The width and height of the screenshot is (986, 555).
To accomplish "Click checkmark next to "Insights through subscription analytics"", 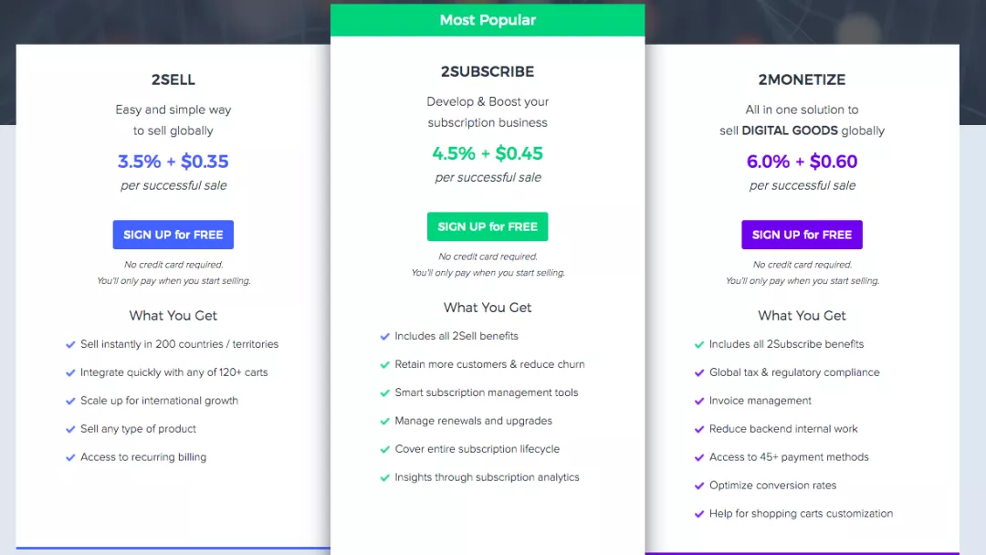I will (x=385, y=477).
